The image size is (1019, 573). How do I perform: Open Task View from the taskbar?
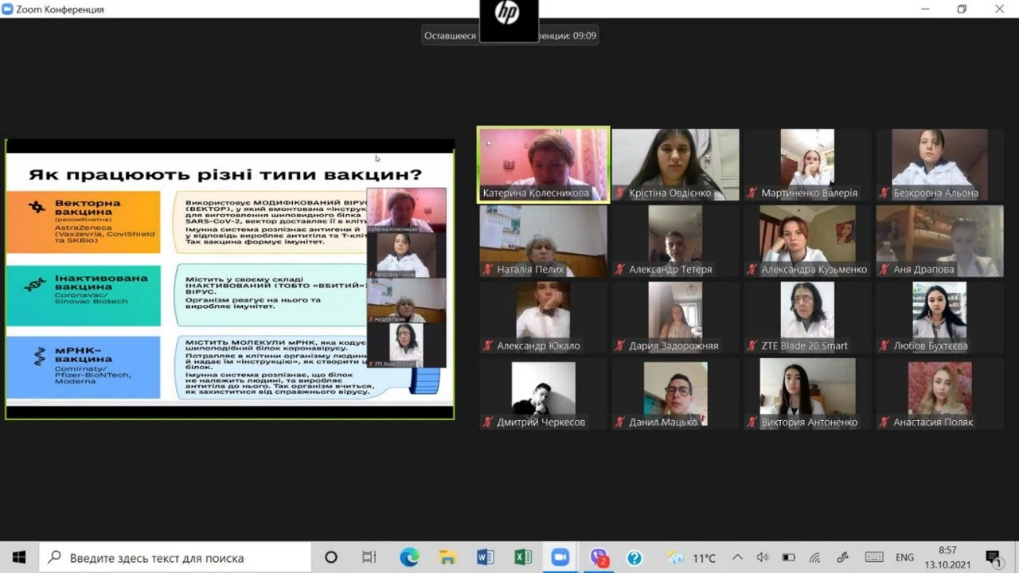(369, 557)
